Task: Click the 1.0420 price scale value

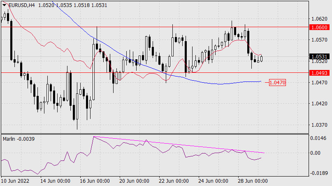Action: click(x=319, y=104)
